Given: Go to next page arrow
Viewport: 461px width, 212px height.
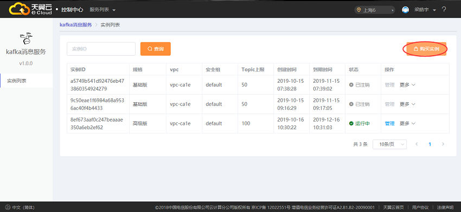Looking at the screenshot, I should (443, 144).
